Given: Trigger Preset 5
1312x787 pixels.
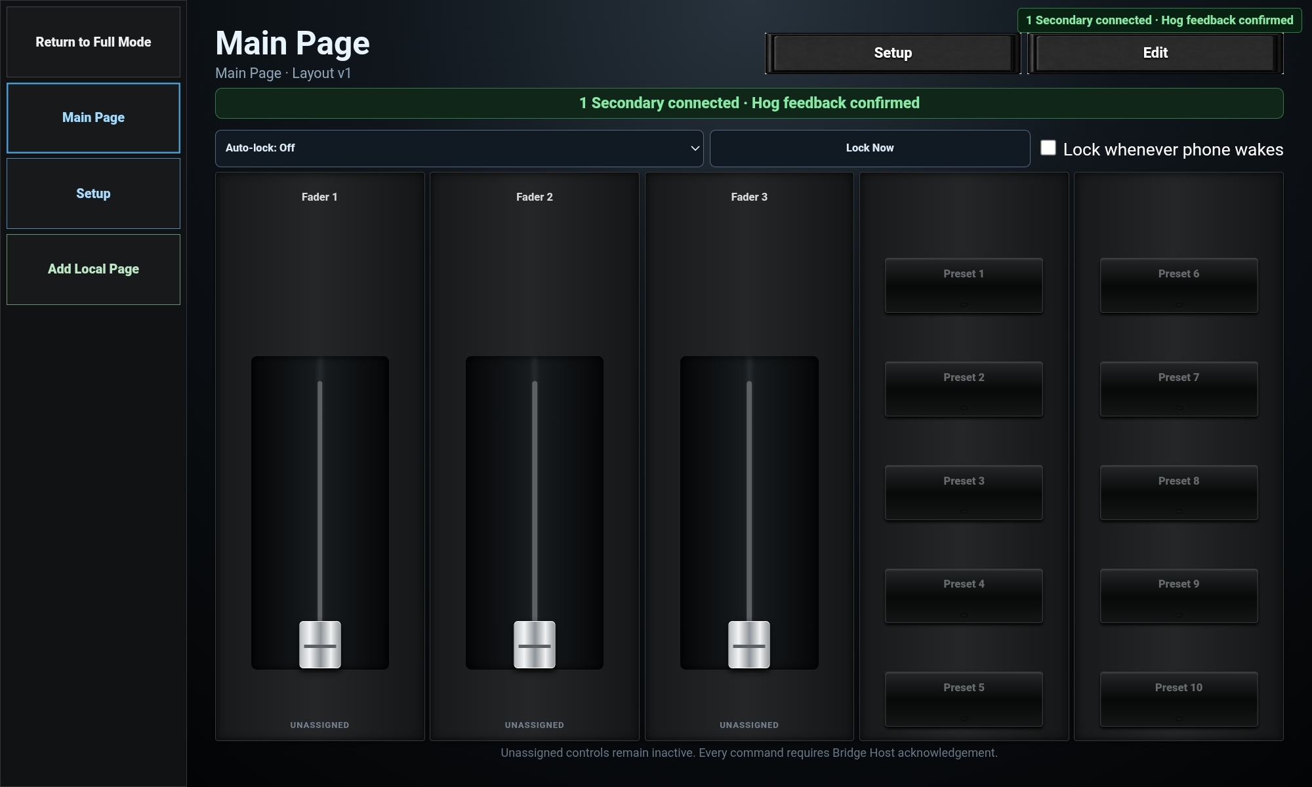Looking at the screenshot, I should click(964, 699).
